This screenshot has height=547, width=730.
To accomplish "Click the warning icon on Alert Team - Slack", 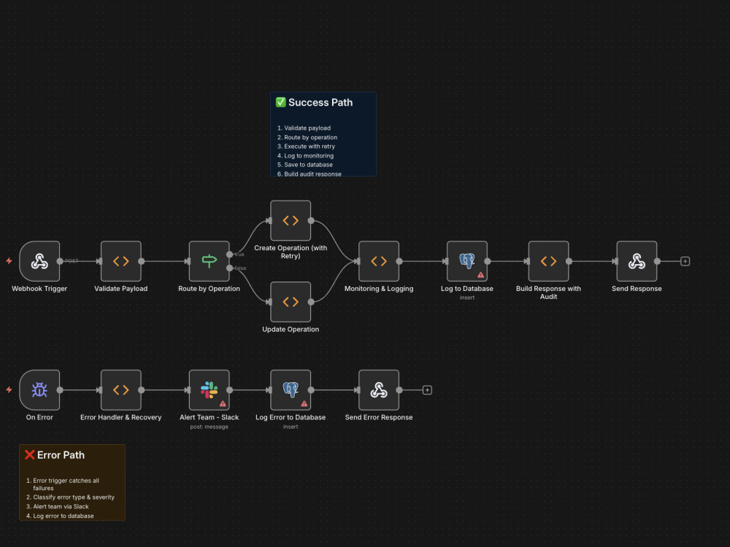I will (223, 404).
